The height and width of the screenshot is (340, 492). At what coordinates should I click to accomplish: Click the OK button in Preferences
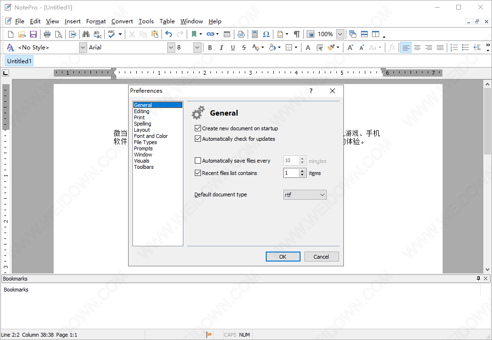[282, 257]
